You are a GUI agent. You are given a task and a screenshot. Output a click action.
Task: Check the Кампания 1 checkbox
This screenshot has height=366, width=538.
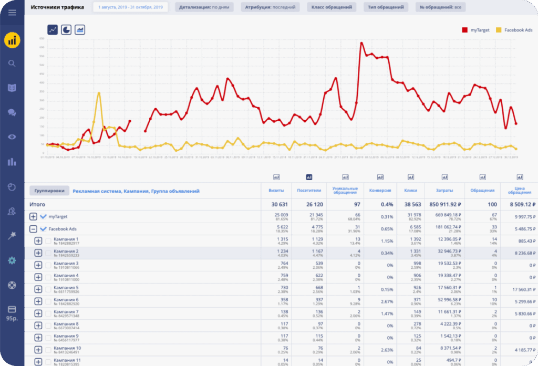pos(48,241)
